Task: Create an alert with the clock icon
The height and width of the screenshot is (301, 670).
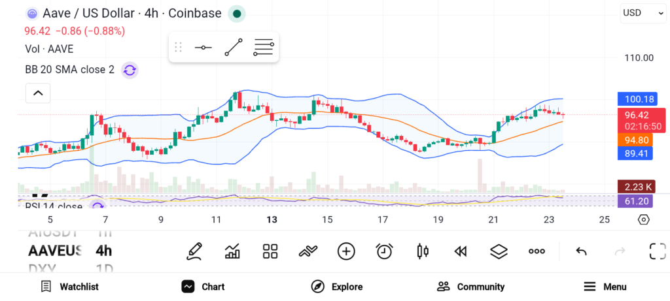Action: tap(384, 251)
